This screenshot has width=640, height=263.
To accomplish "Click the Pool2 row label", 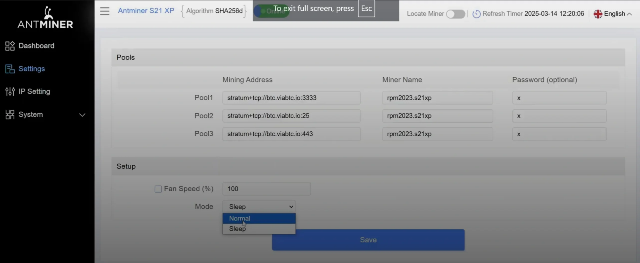I will point(204,116).
